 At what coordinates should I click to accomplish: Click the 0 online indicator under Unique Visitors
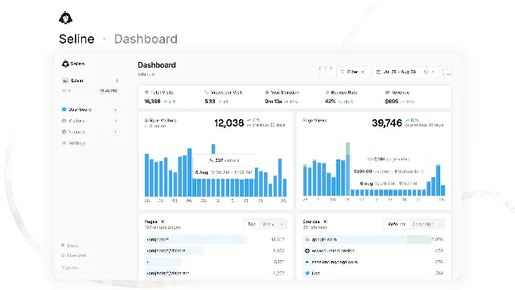155,126
